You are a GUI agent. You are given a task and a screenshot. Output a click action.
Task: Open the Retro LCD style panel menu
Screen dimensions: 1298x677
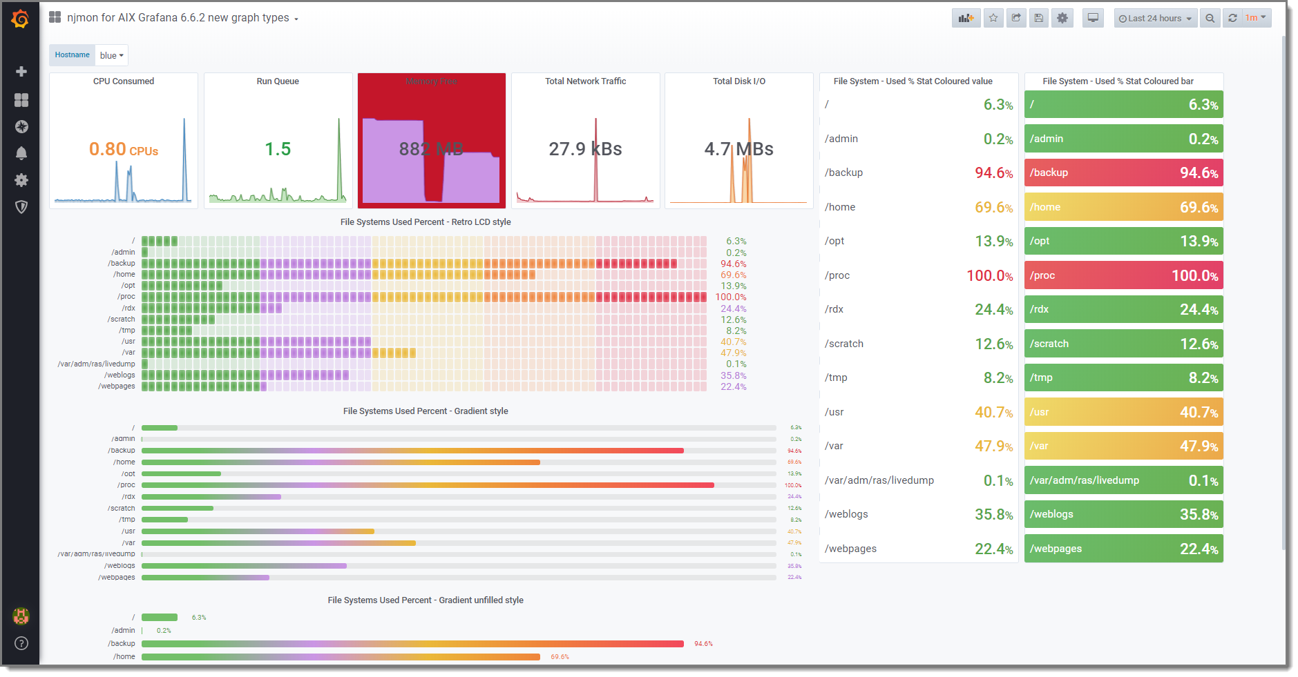[x=426, y=222]
